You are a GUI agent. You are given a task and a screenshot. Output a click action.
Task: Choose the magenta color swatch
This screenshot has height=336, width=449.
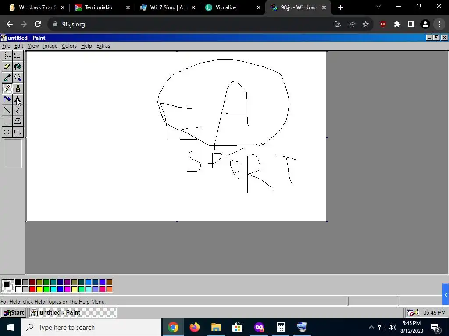pyautogui.click(x=67, y=289)
